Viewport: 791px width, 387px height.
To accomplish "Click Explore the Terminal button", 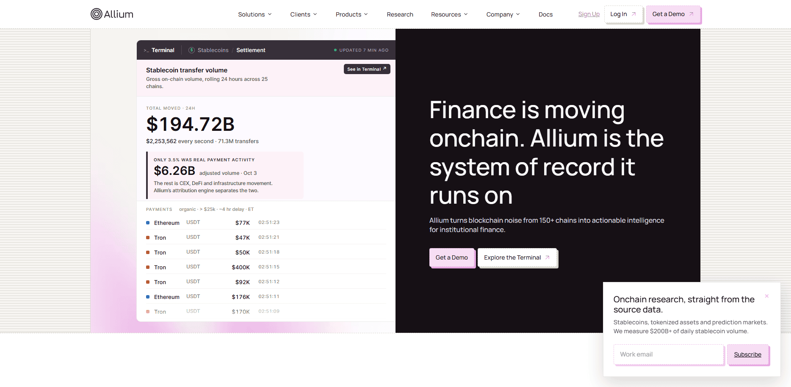I will 517,257.
